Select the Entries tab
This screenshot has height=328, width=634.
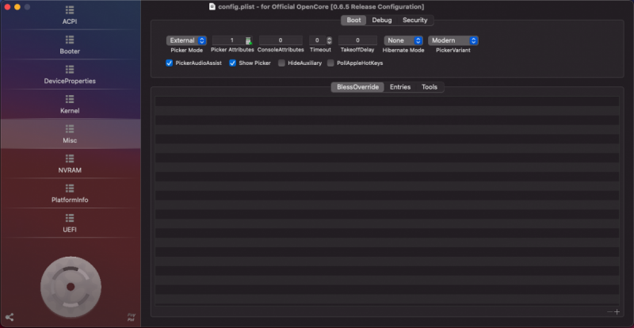400,87
